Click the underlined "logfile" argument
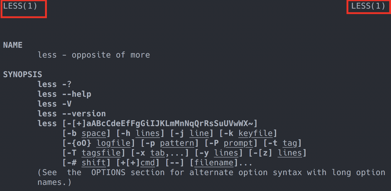This screenshot has height=191, width=391. point(113,143)
